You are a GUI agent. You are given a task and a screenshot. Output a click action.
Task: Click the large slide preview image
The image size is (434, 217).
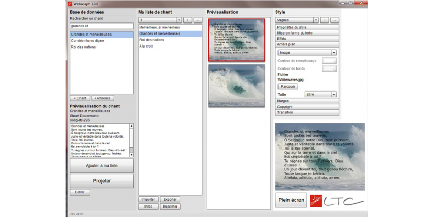coord(320,157)
